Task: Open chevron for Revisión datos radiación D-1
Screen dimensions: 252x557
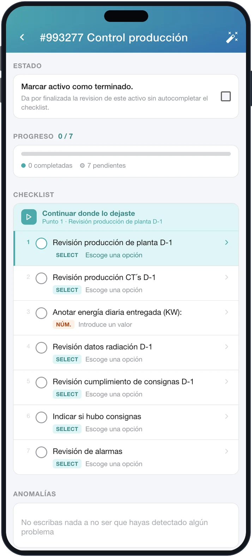Action: coord(227,347)
